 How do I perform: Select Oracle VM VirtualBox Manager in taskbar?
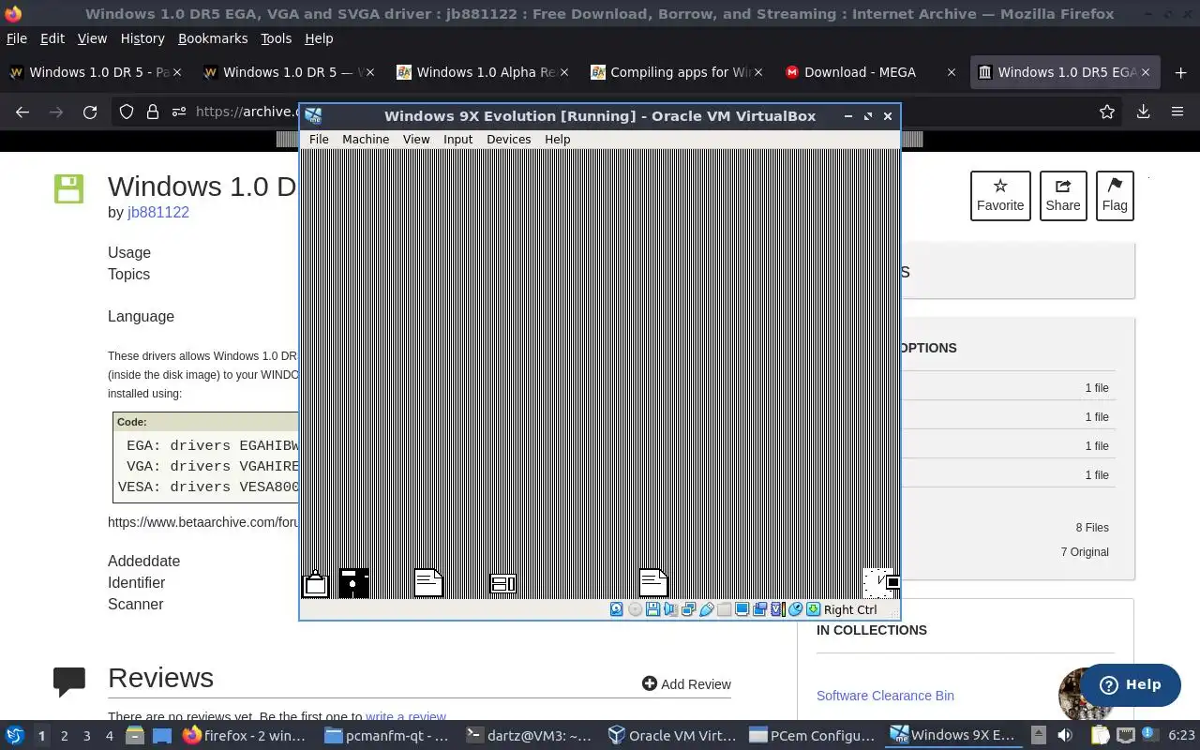coord(671,736)
